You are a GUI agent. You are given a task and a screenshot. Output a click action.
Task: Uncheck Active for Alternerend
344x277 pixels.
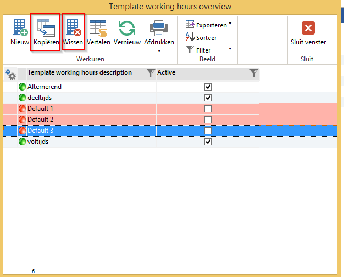point(208,87)
